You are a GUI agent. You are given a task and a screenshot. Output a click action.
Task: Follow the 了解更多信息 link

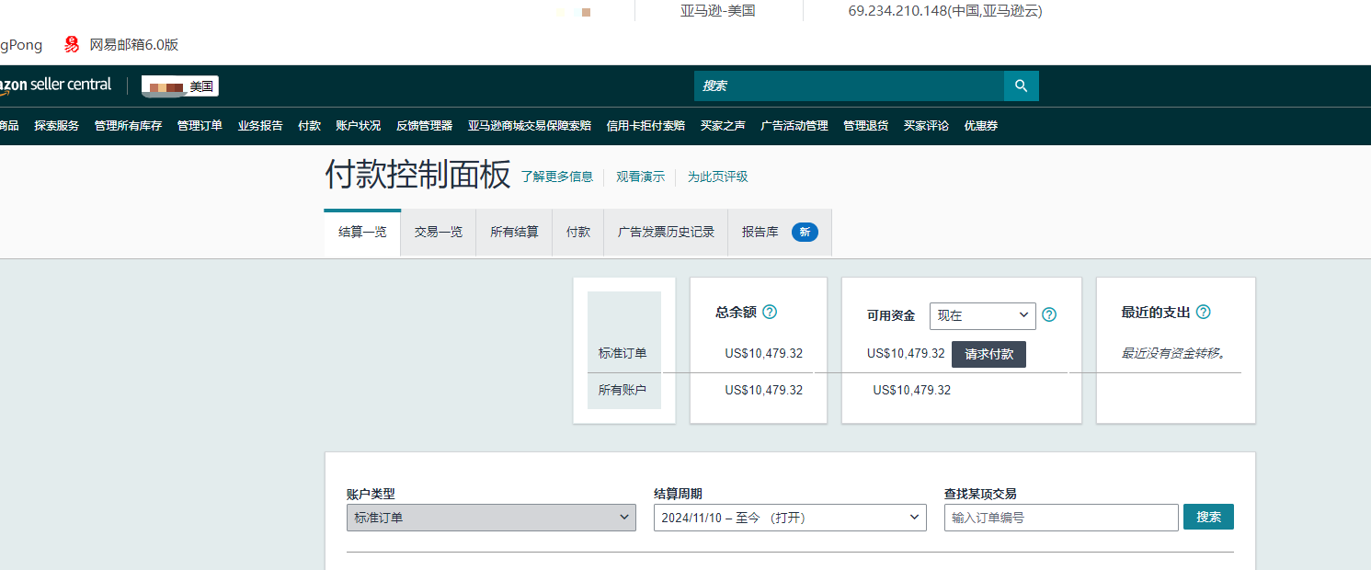(557, 177)
